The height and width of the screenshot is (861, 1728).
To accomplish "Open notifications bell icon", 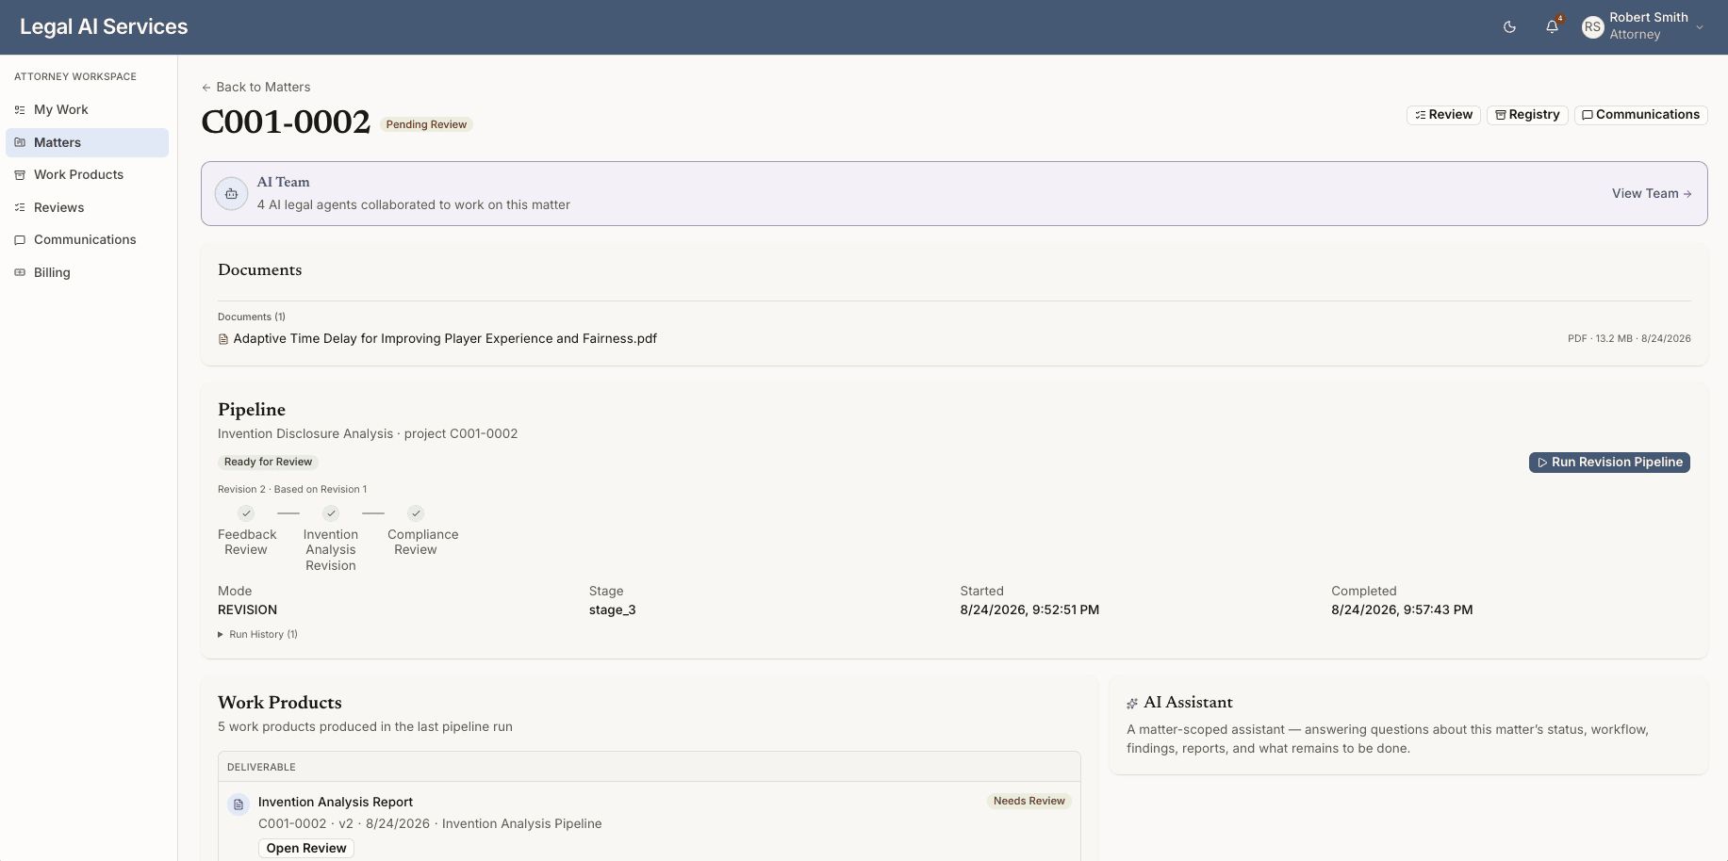I will 1552,27.
